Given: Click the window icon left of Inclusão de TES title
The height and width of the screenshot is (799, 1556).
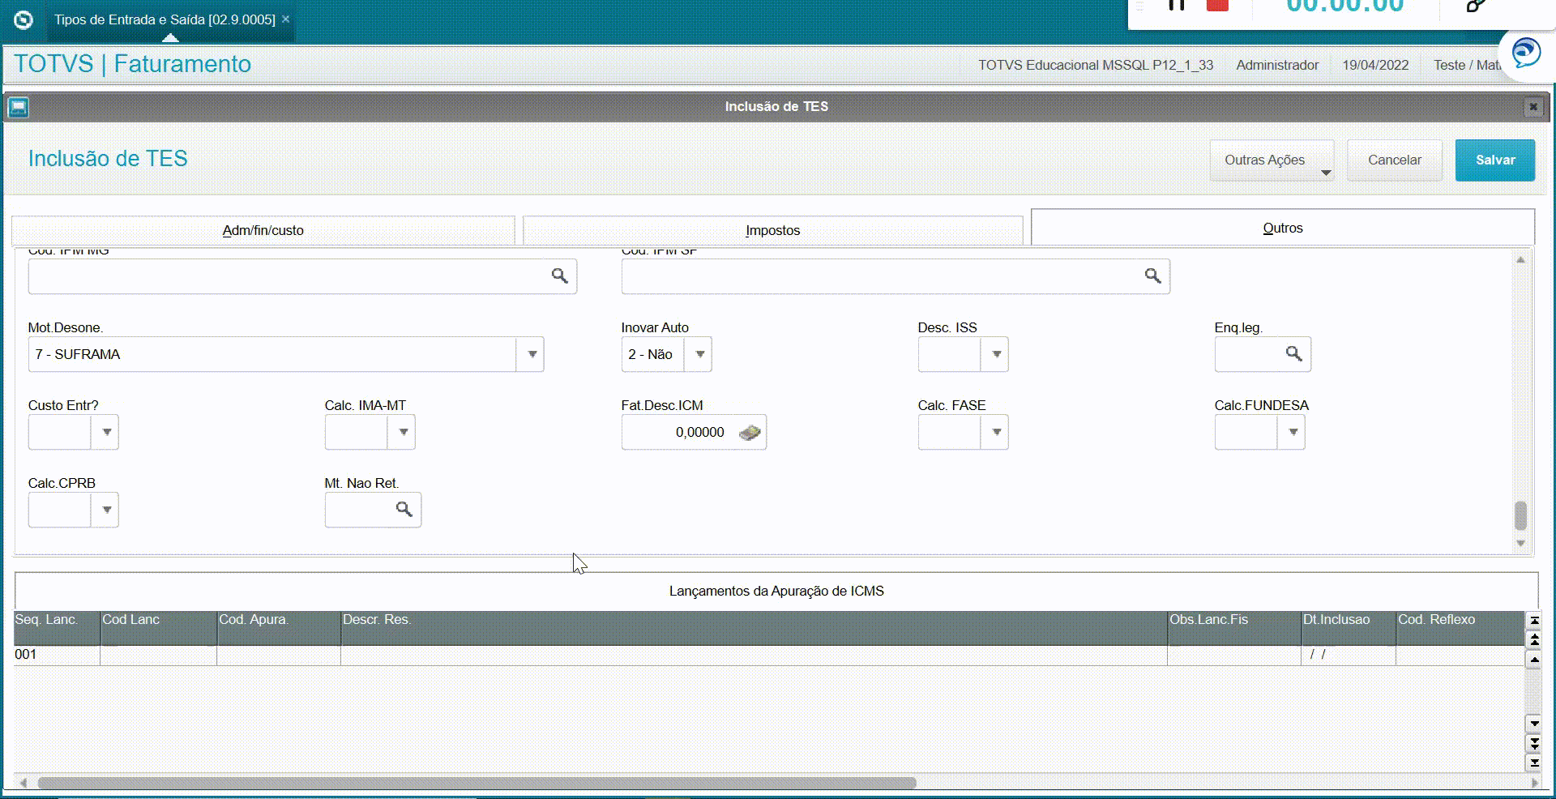Looking at the screenshot, I should 18,106.
